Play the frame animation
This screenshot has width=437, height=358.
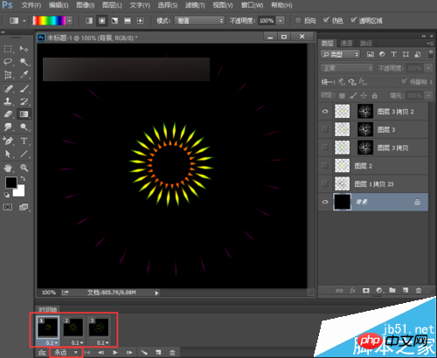[x=115, y=353]
